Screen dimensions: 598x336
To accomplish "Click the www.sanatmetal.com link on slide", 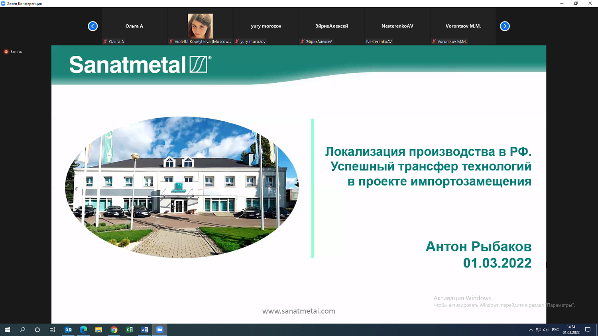I will (x=299, y=311).
